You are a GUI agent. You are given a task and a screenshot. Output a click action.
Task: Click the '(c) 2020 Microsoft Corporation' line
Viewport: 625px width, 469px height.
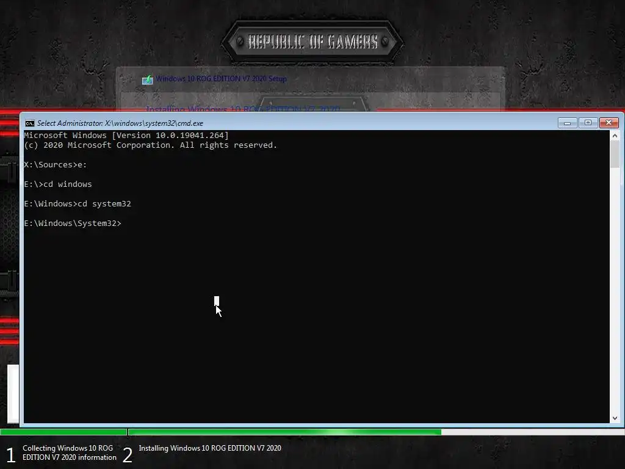point(151,145)
